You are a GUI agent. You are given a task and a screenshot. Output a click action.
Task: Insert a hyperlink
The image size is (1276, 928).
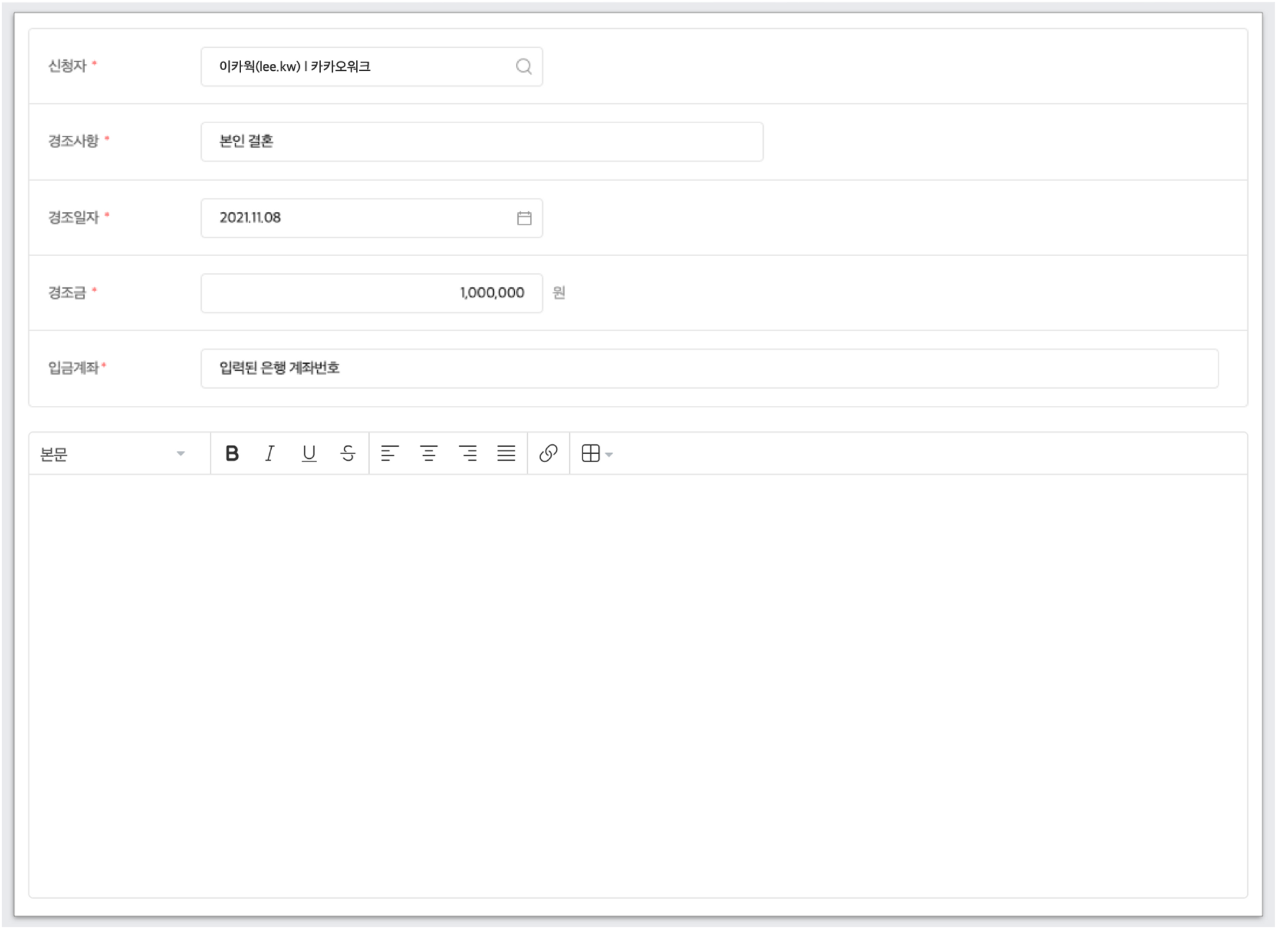(548, 453)
